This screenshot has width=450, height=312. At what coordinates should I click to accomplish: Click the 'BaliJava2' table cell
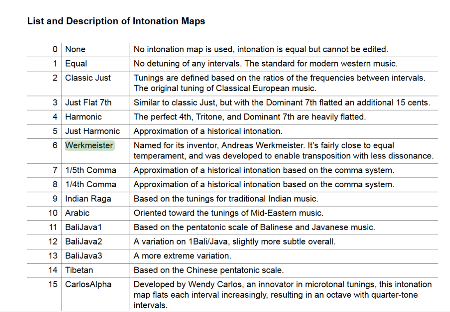click(84, 241)
